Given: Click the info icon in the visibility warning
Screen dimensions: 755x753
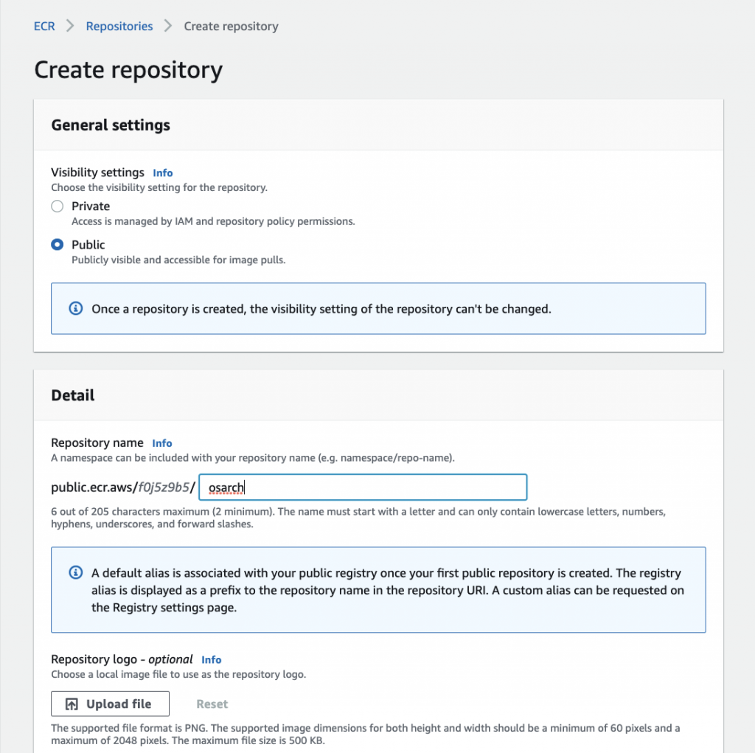Looking at the screenshot, I should pos(75,309).
